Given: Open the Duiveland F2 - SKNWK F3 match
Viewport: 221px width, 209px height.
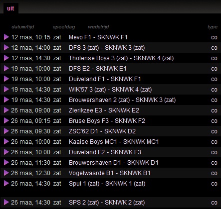Looking at the screenshot, I should coord(105,152).
